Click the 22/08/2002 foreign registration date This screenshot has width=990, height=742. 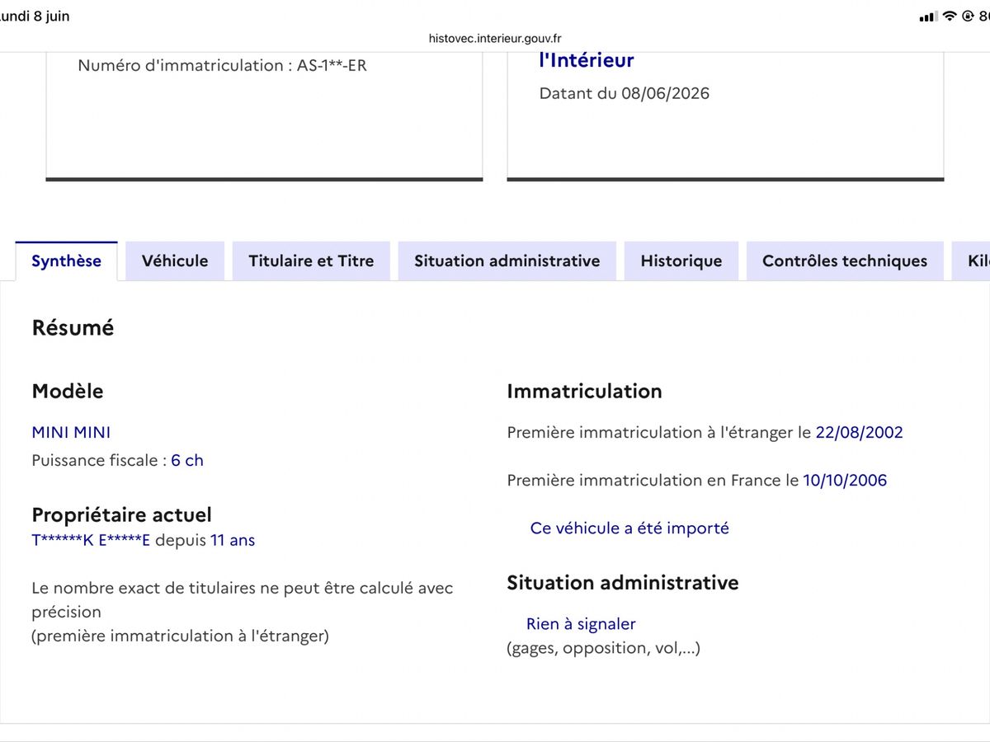pyautogui.click(x=859, y=432)
